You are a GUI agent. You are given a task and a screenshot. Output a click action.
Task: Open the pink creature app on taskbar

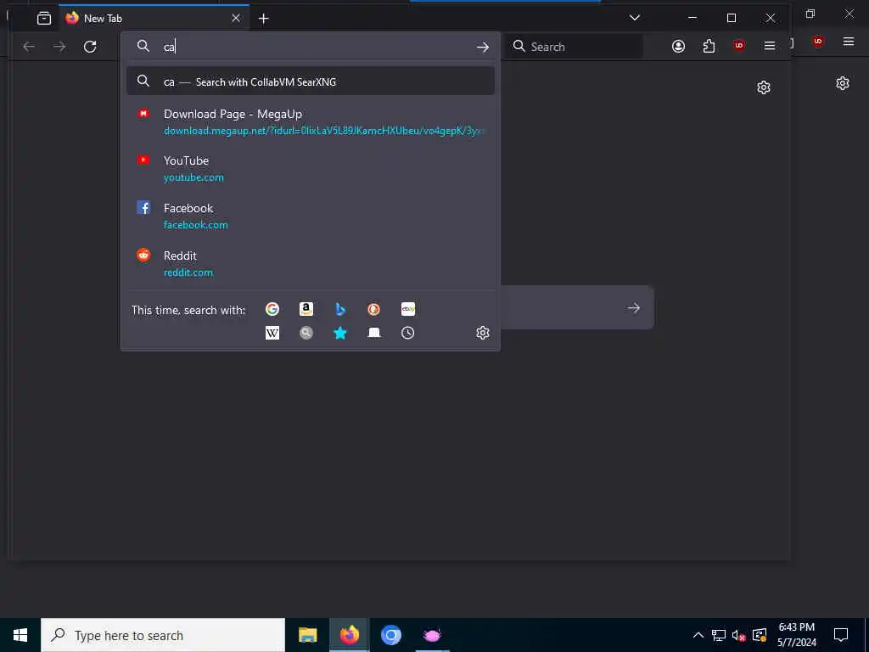(x=432, y=635)
